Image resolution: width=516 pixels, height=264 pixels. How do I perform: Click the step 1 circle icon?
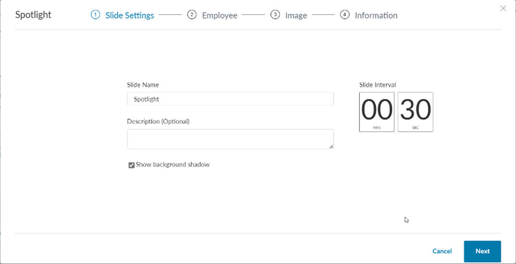[95, 15]
